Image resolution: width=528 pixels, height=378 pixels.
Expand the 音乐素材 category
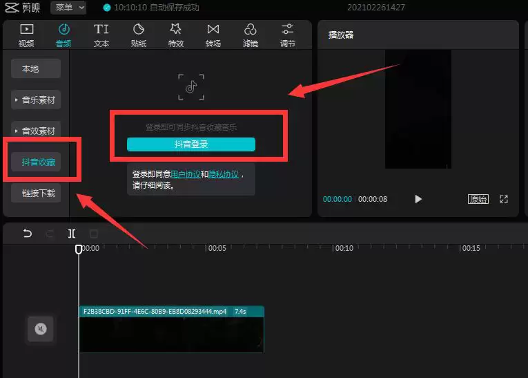click(37, 100)
